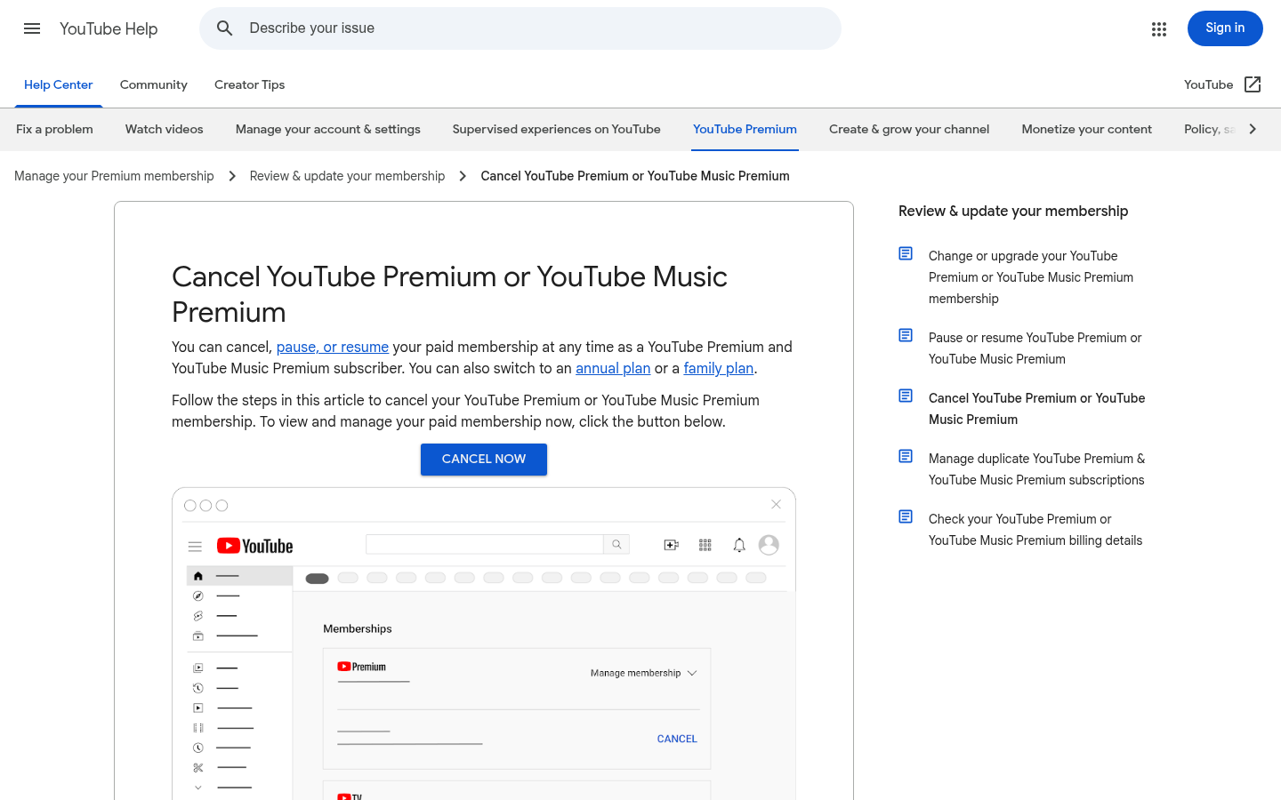This screenshot has height=800, width=1281.
Task: Click the article icon beside Manage duplicate
Action: point(906,457)
